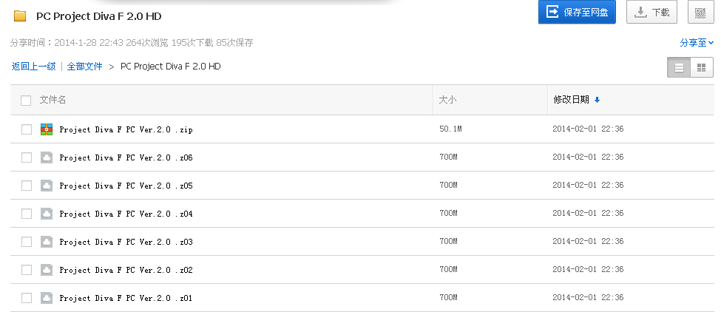This screenshot has height=312, width=721.
Task: Click the zip archive file icon
Action: coord(47,129)
